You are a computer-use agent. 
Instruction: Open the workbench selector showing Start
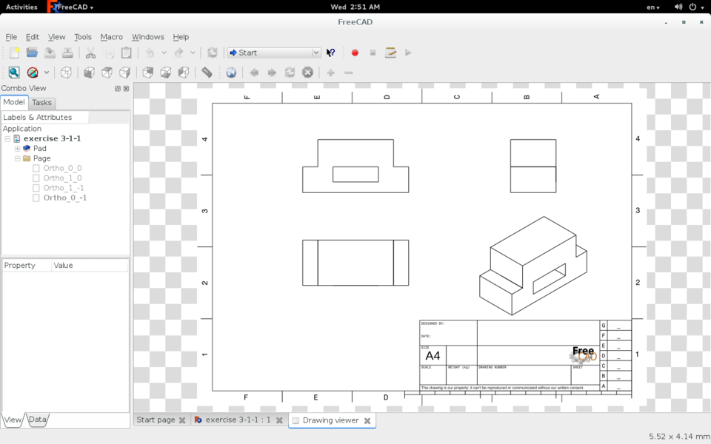[x=273, y=53]
